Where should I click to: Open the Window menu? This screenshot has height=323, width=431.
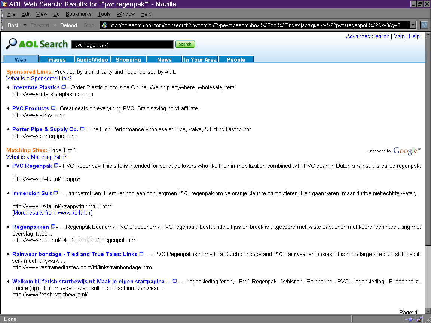click(x=126, y=14)
